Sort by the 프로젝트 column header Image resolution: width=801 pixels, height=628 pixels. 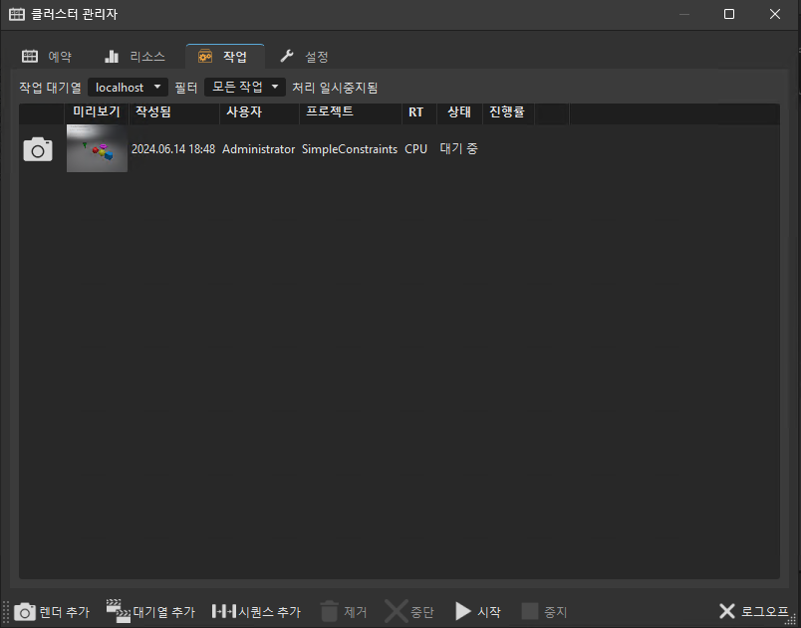[x=351, y=112]
